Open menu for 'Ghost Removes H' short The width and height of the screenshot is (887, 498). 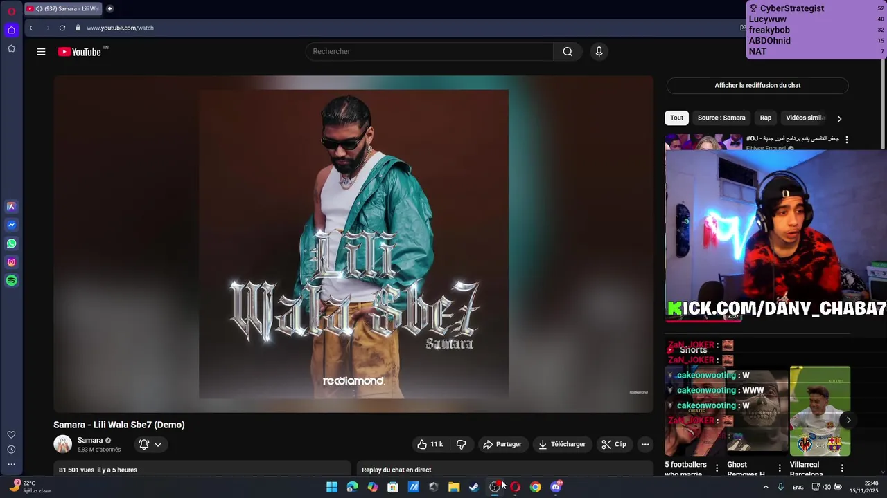780,468
